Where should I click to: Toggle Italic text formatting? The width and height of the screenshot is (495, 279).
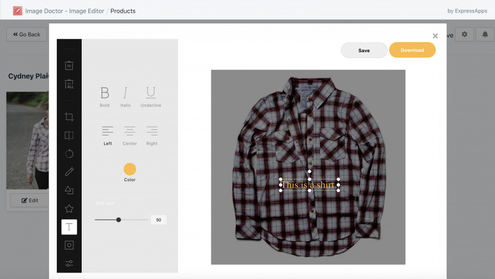click(x=125, y=97)
